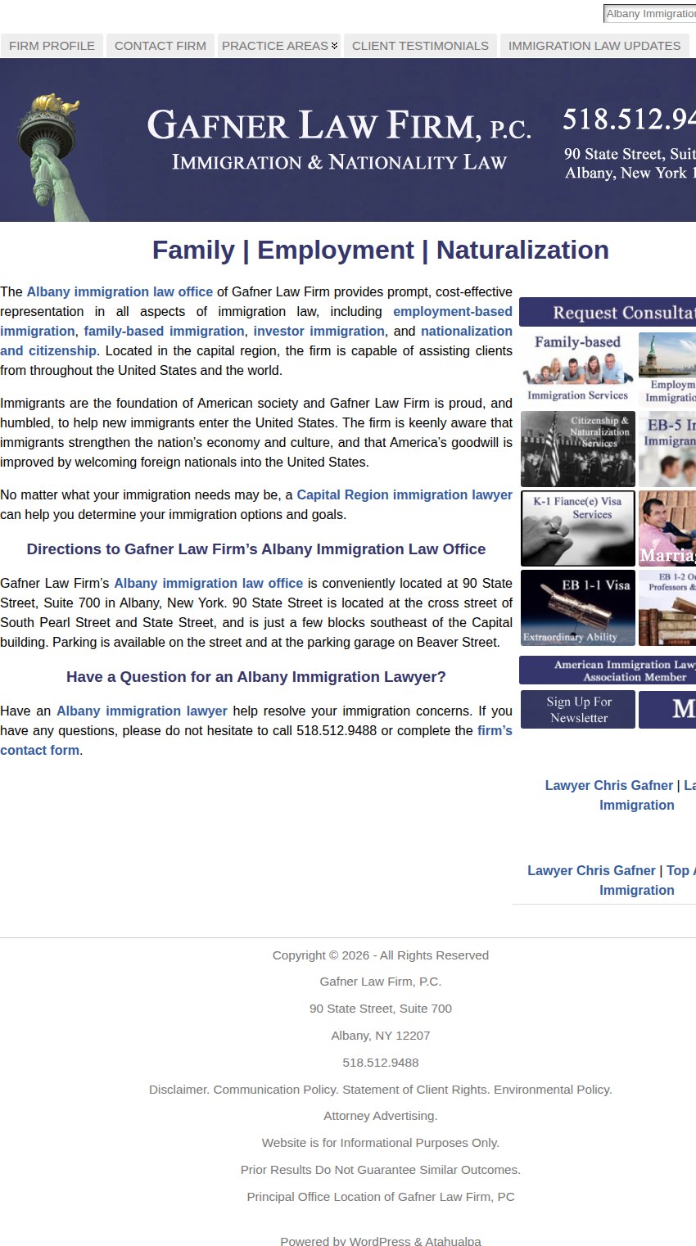Open Client Testimonials page
This screenshot has height=1246, width=696.
[420, 46]
